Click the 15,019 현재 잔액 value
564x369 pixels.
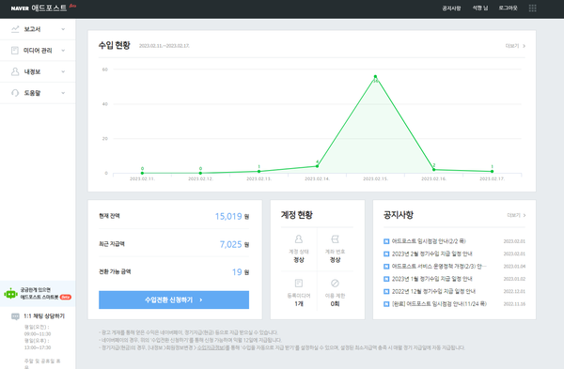[228, 216]
